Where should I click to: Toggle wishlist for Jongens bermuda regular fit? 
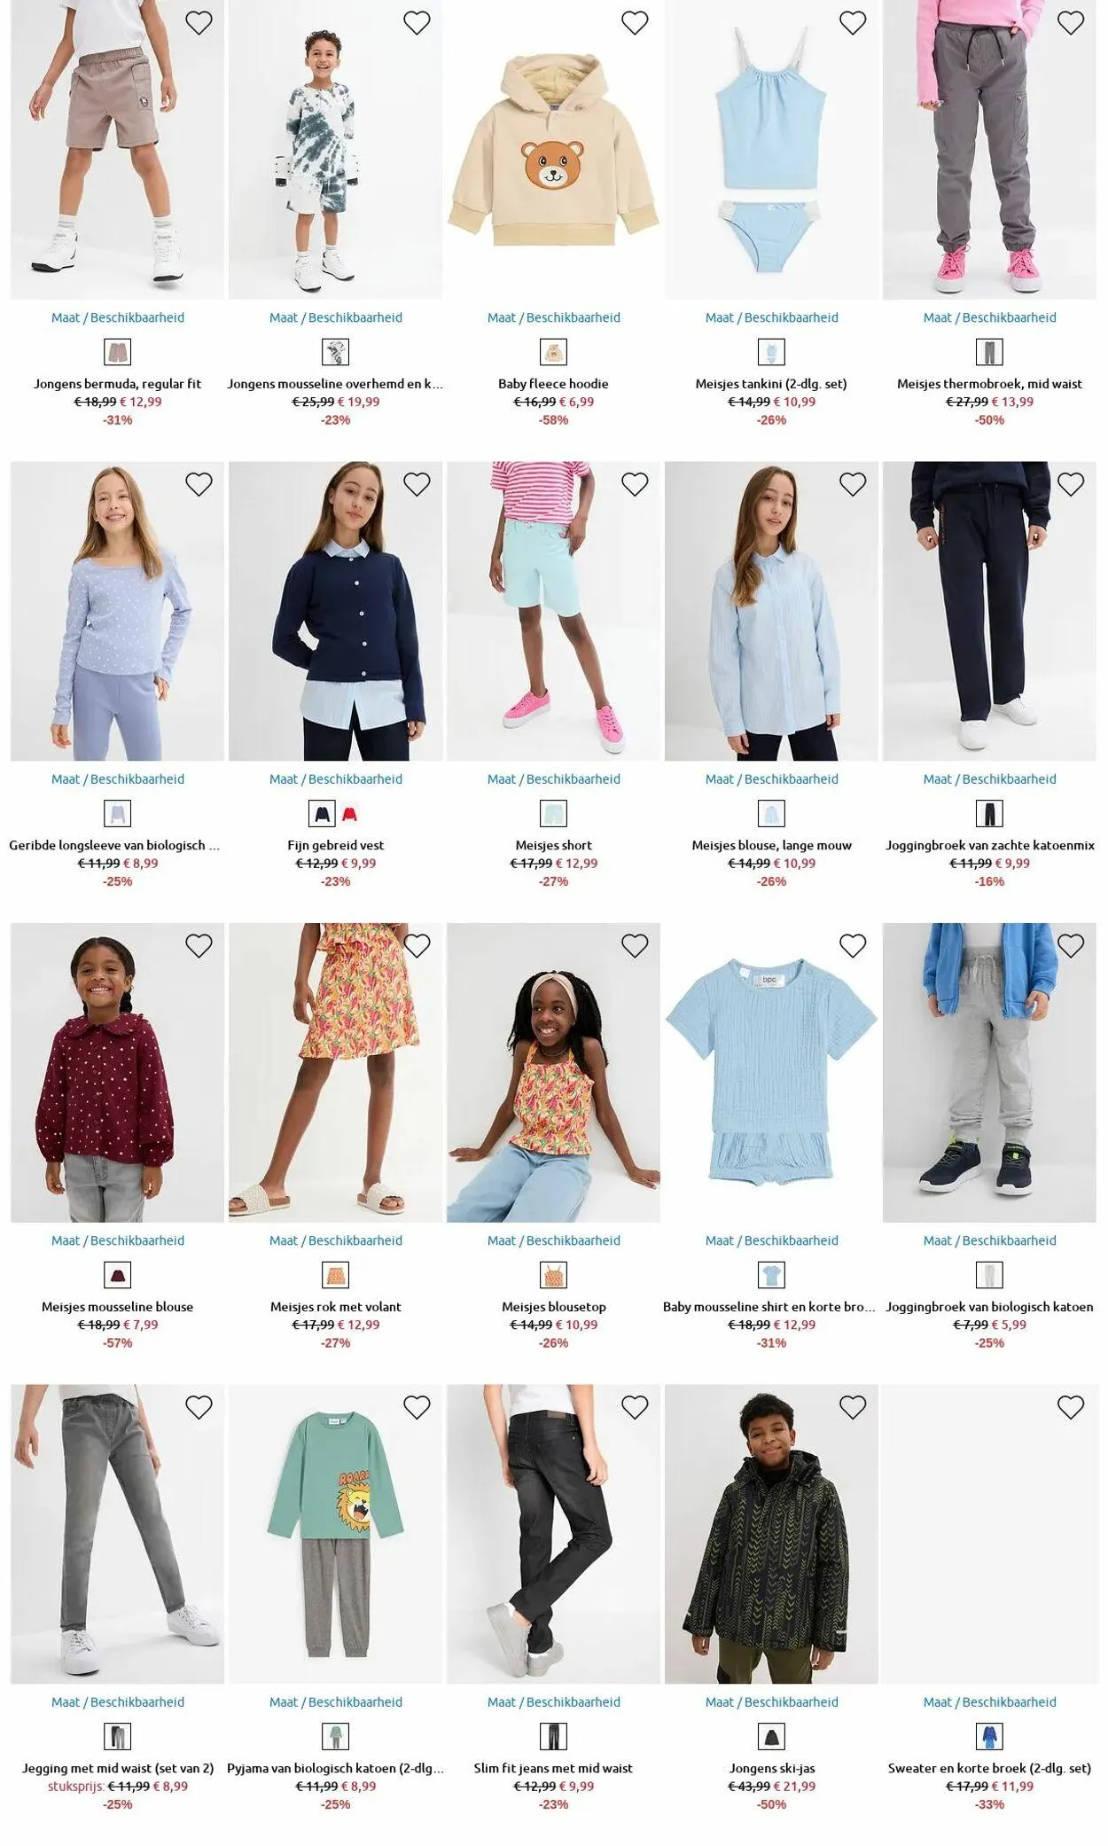tap(199, 23)
